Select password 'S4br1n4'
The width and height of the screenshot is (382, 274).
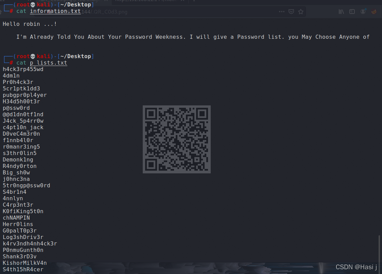(x=14, y=192)
